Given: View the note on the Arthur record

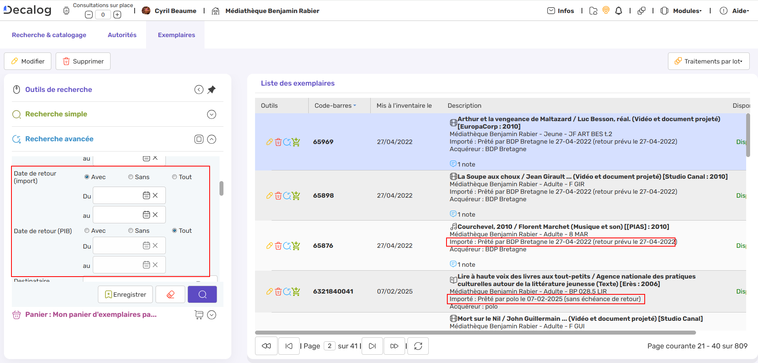Looking at the screenshot, I should [x=463, y=164].
